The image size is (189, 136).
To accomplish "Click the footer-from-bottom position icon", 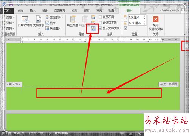I will click(125, 23).
